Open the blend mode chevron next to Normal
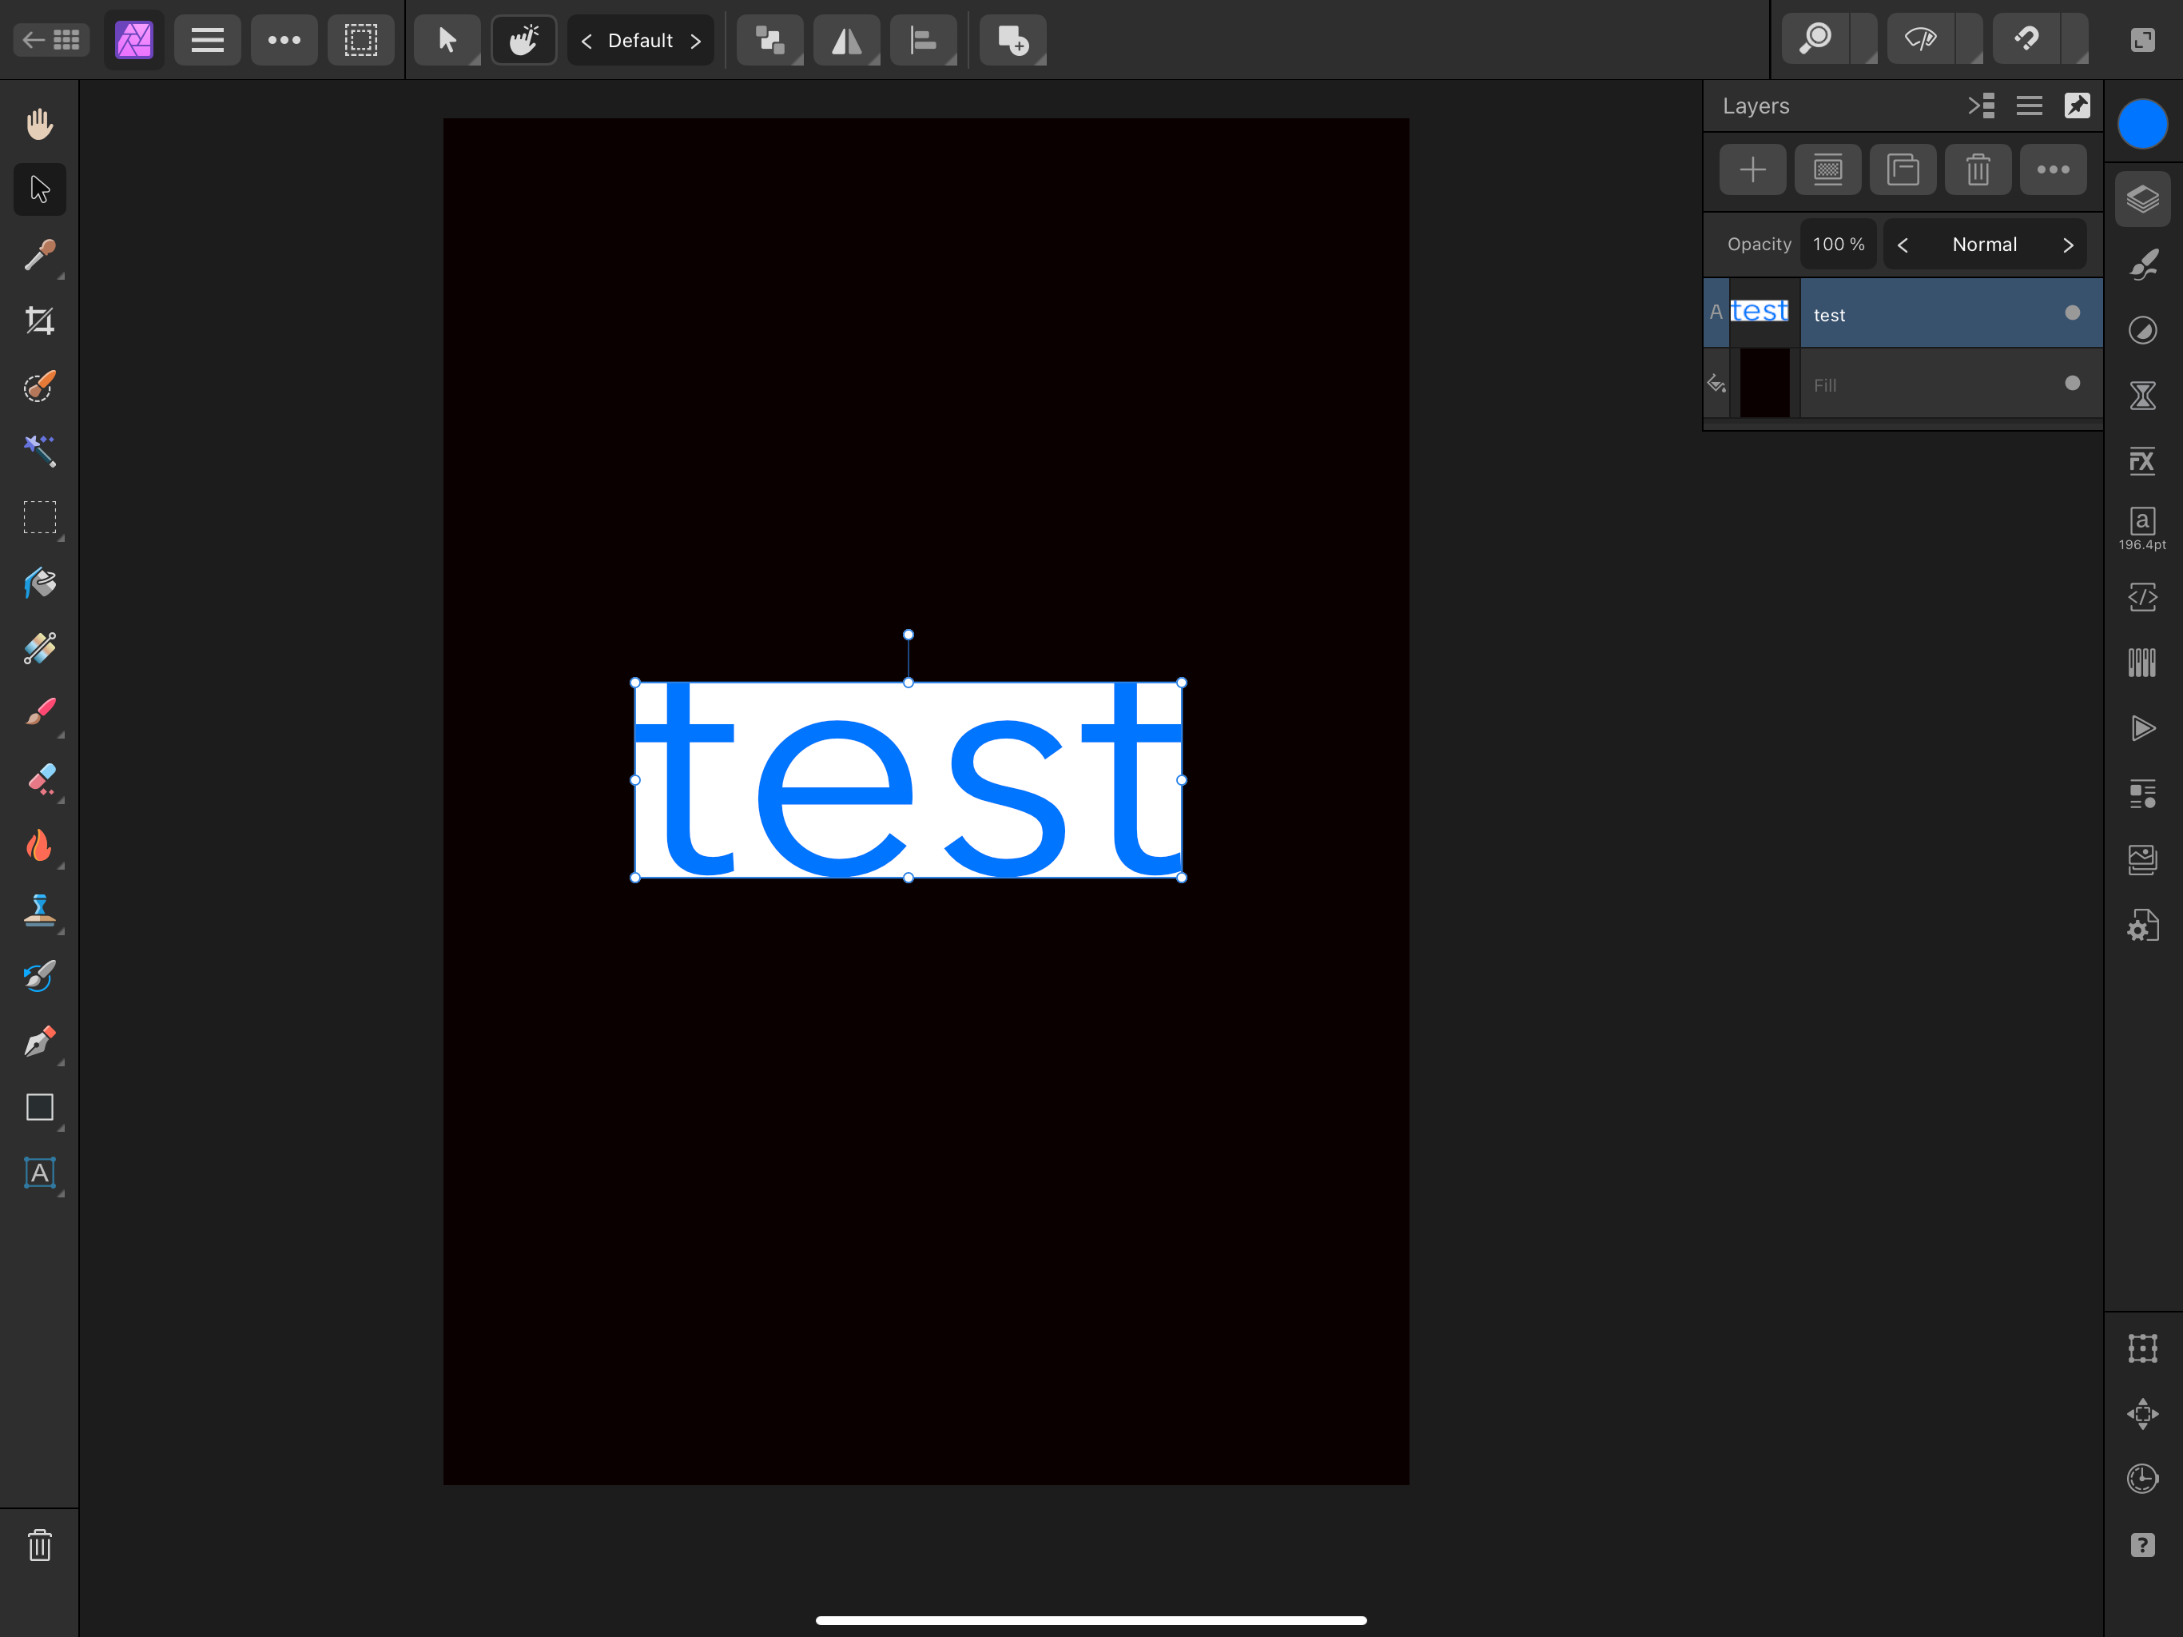The image size is (2183, 1637). [x=2070, y=244]
